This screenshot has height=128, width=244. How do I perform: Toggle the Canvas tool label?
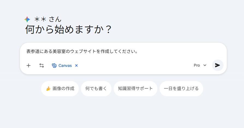[65, 66]
